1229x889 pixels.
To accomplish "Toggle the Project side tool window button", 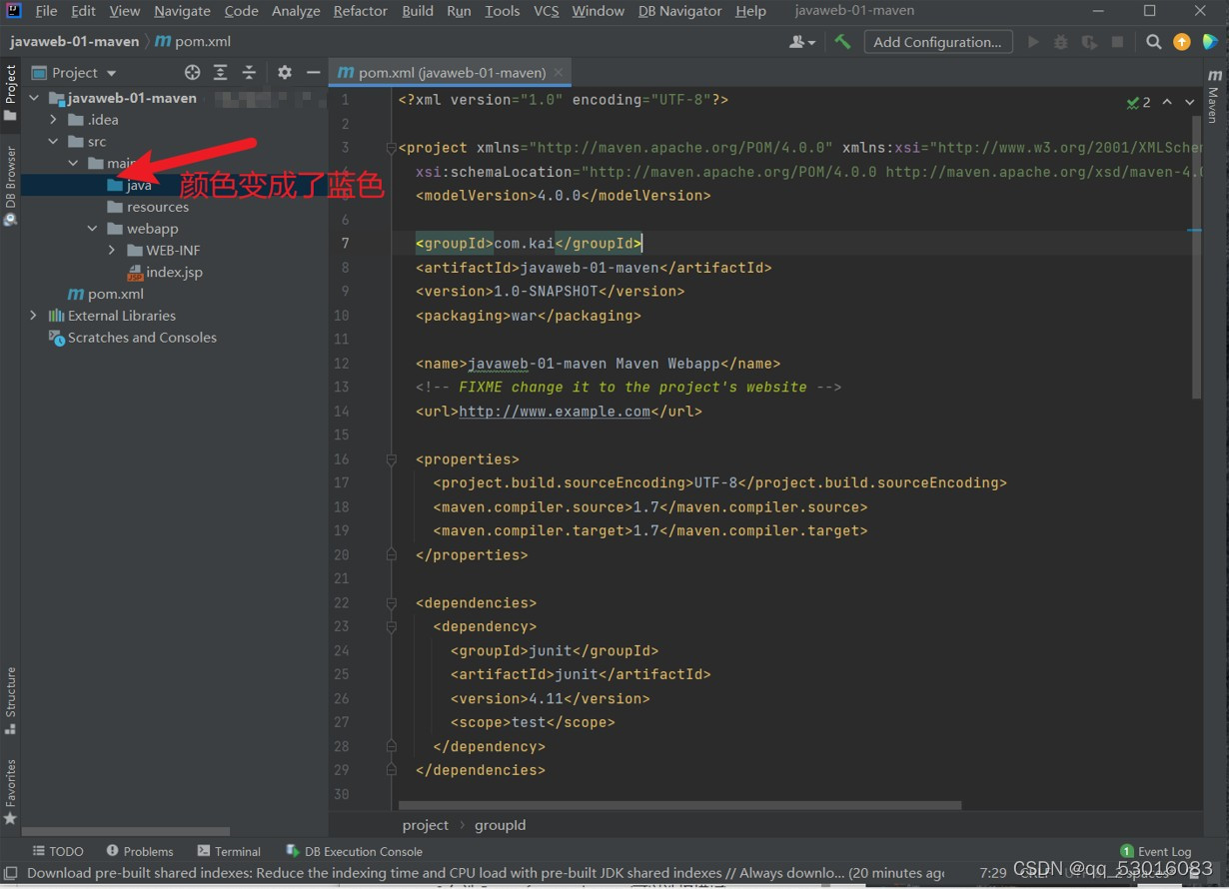I will tap(10, 93).
